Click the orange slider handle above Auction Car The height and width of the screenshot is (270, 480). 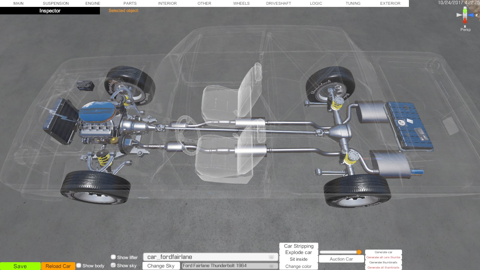click(359, 252)
